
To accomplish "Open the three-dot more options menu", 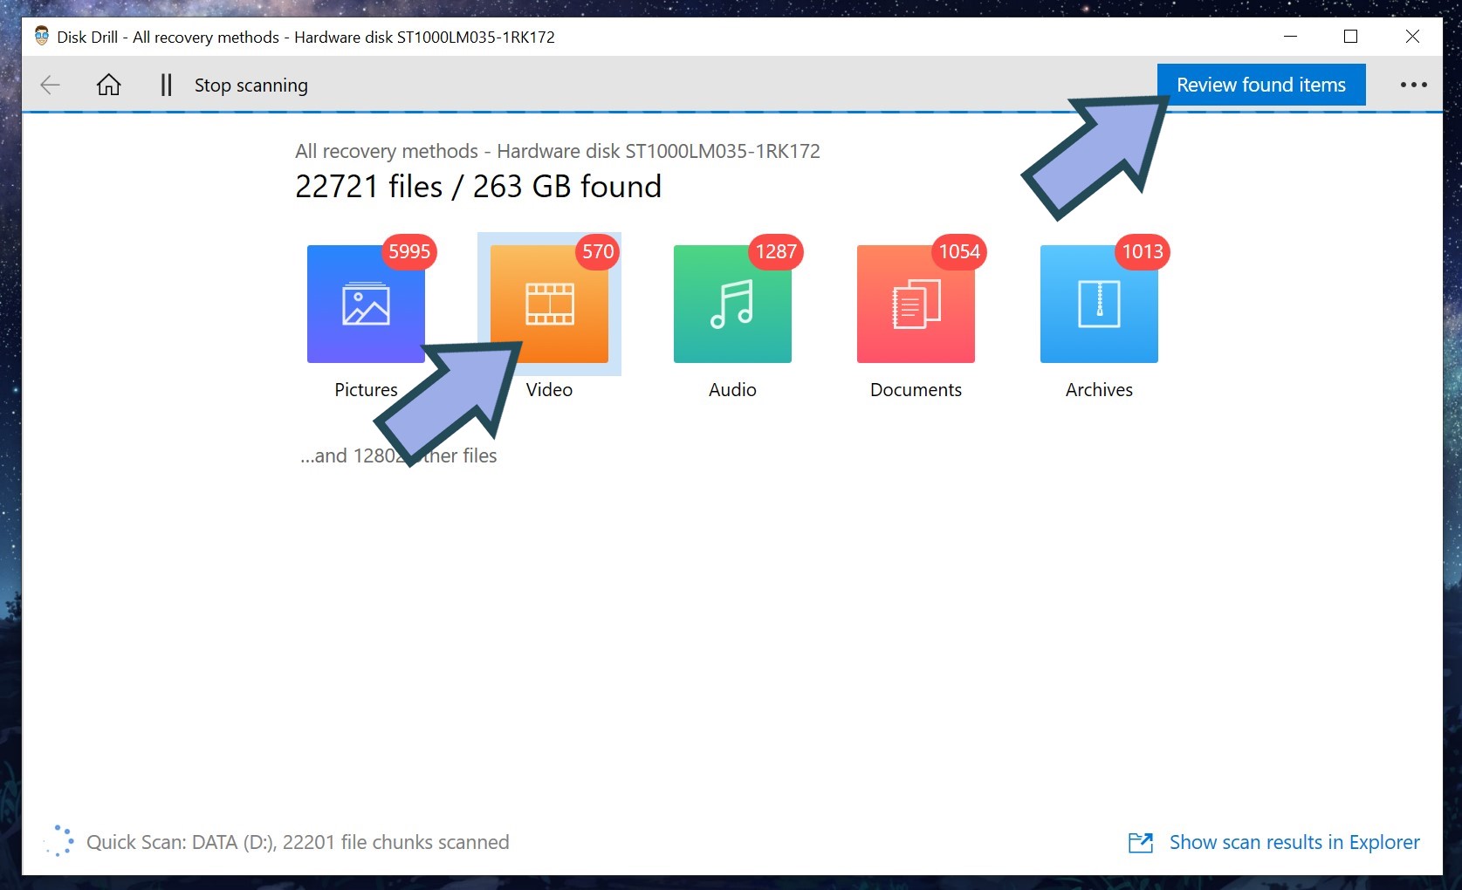I will tap(1413, 85).
